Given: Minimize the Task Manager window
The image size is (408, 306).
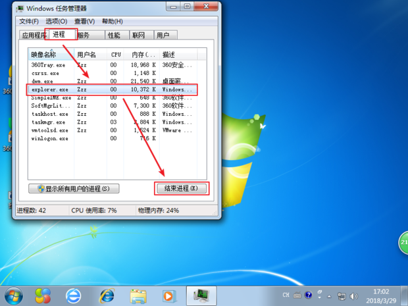Looking at the screenshot, I should tap(173, 7).
